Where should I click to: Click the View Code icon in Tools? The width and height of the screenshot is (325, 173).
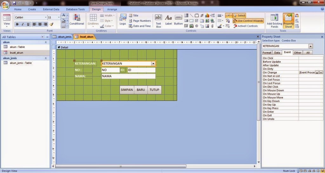pyautogui.click(x=297, y=15)
